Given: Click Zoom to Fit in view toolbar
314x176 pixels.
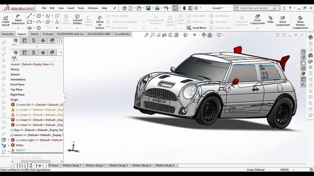Looking at the screenshot, I should pyautogui.click(x=146, y=35).
